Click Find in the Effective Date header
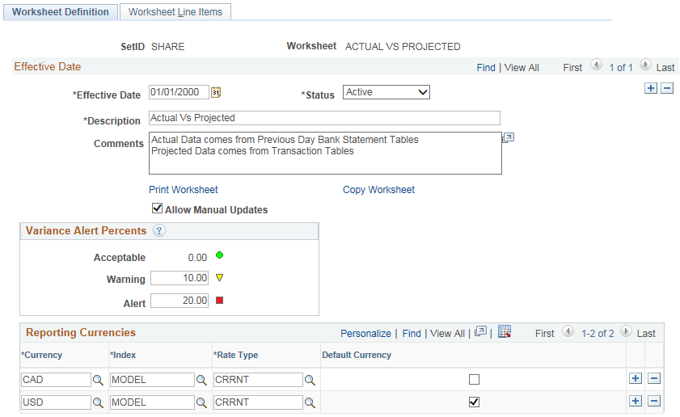680x417 pixels. (x=486, y=68)
